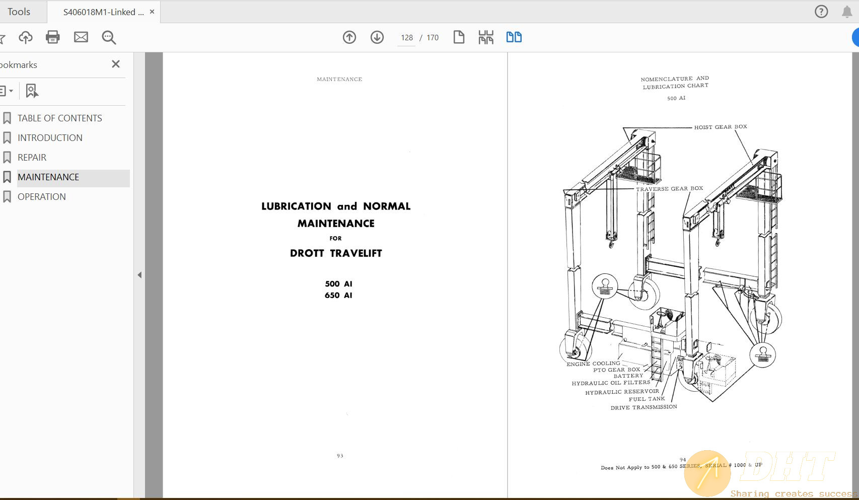Go to next page with down arrow
The image size is (859, 500).
coord(377,37)
